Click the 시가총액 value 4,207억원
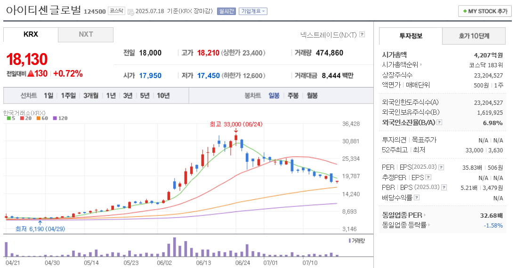Image resolution: width=517 pixels, height=268 pixels. point(488,55)
